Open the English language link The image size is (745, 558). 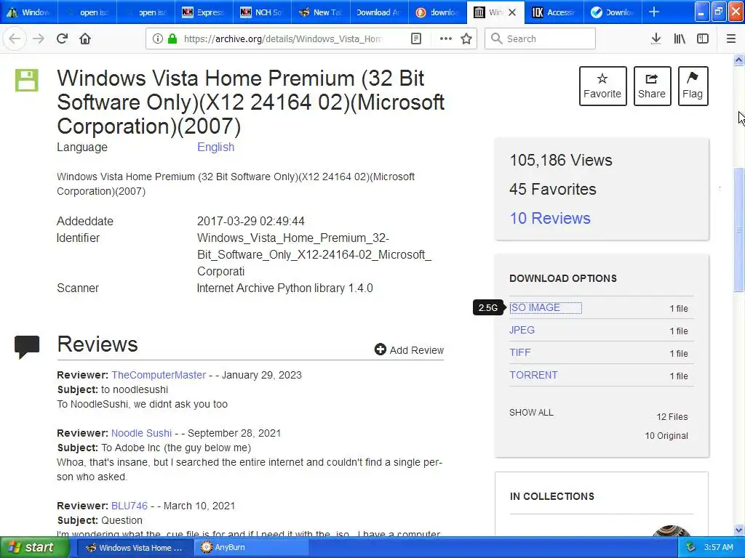[x=215, y=147]
